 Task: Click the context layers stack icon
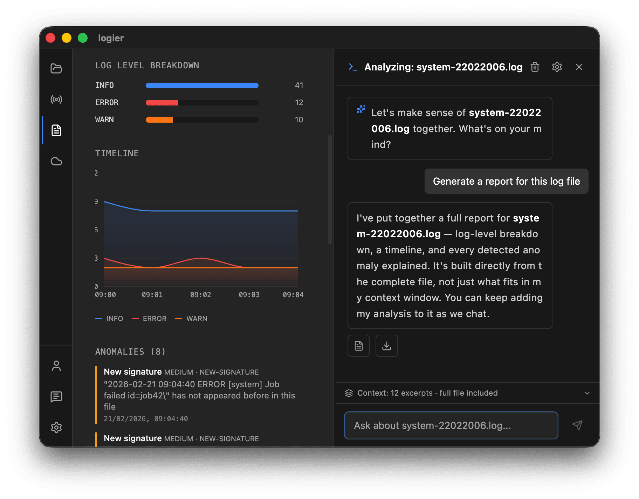[x=349, y=393]
